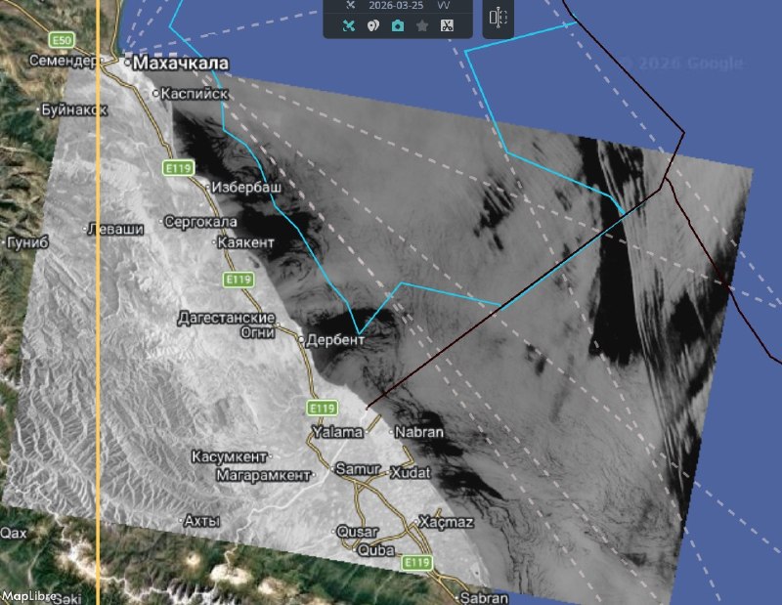Click the orange vertical swath boundary line
The width and height of the screenshot is (782, 605).
tap(99, 293)
